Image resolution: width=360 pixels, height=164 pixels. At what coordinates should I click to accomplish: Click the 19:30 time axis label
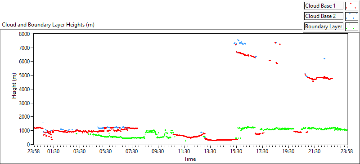tap(289, 151)
